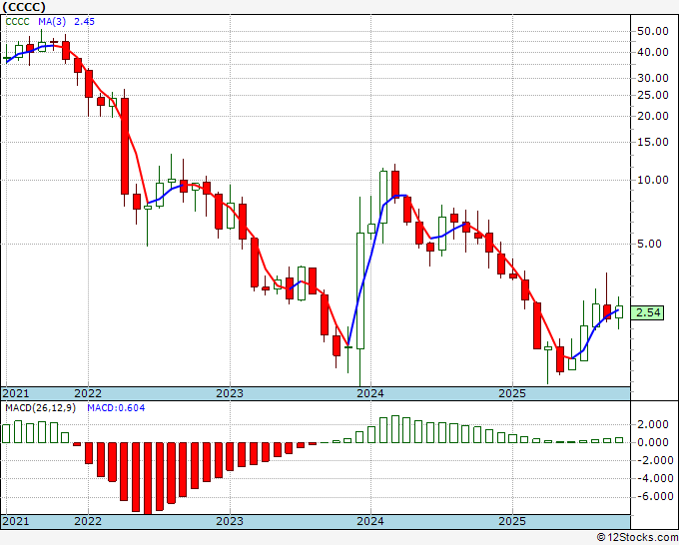The image size is (679, 545).
Task: Click the MA(3) value 2.45
Action: point(84,22)
